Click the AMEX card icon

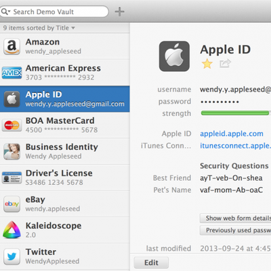12,72
